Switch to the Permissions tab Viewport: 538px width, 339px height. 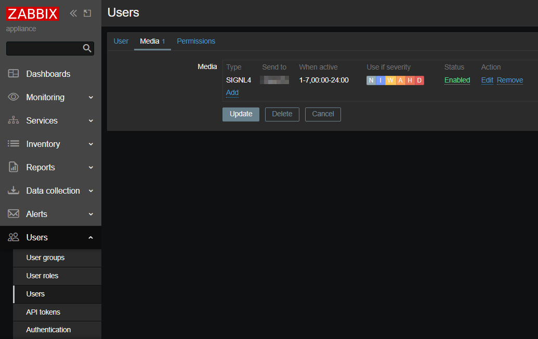click(x=196, y=41)
